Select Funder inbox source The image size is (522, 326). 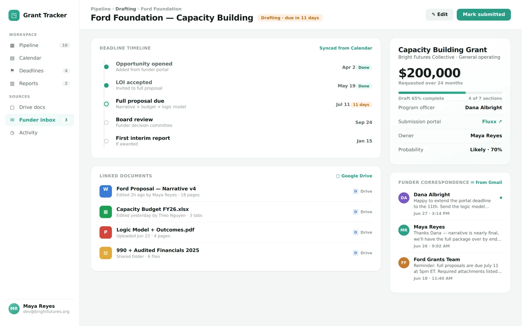coord(39,120)
